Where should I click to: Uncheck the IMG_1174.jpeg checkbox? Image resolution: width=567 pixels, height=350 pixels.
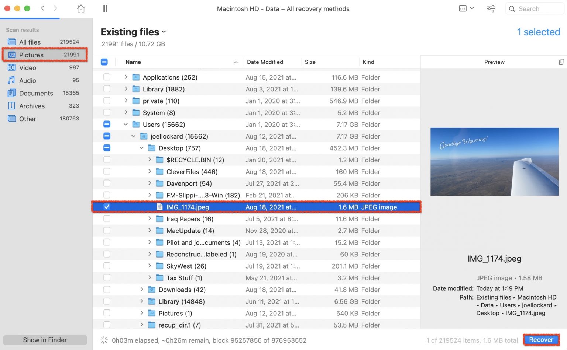point(107,207)
